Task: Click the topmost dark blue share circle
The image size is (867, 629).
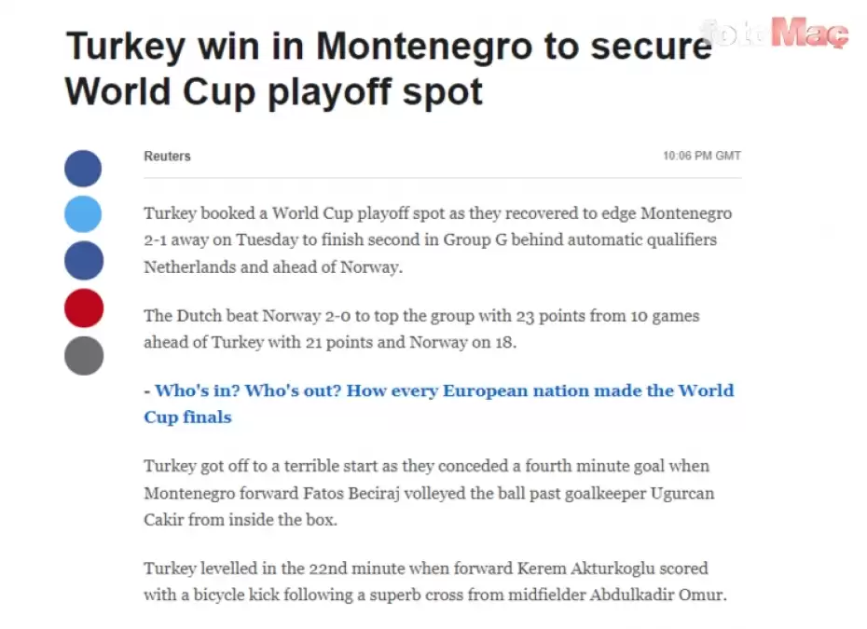Action: (x=83, y=169)
